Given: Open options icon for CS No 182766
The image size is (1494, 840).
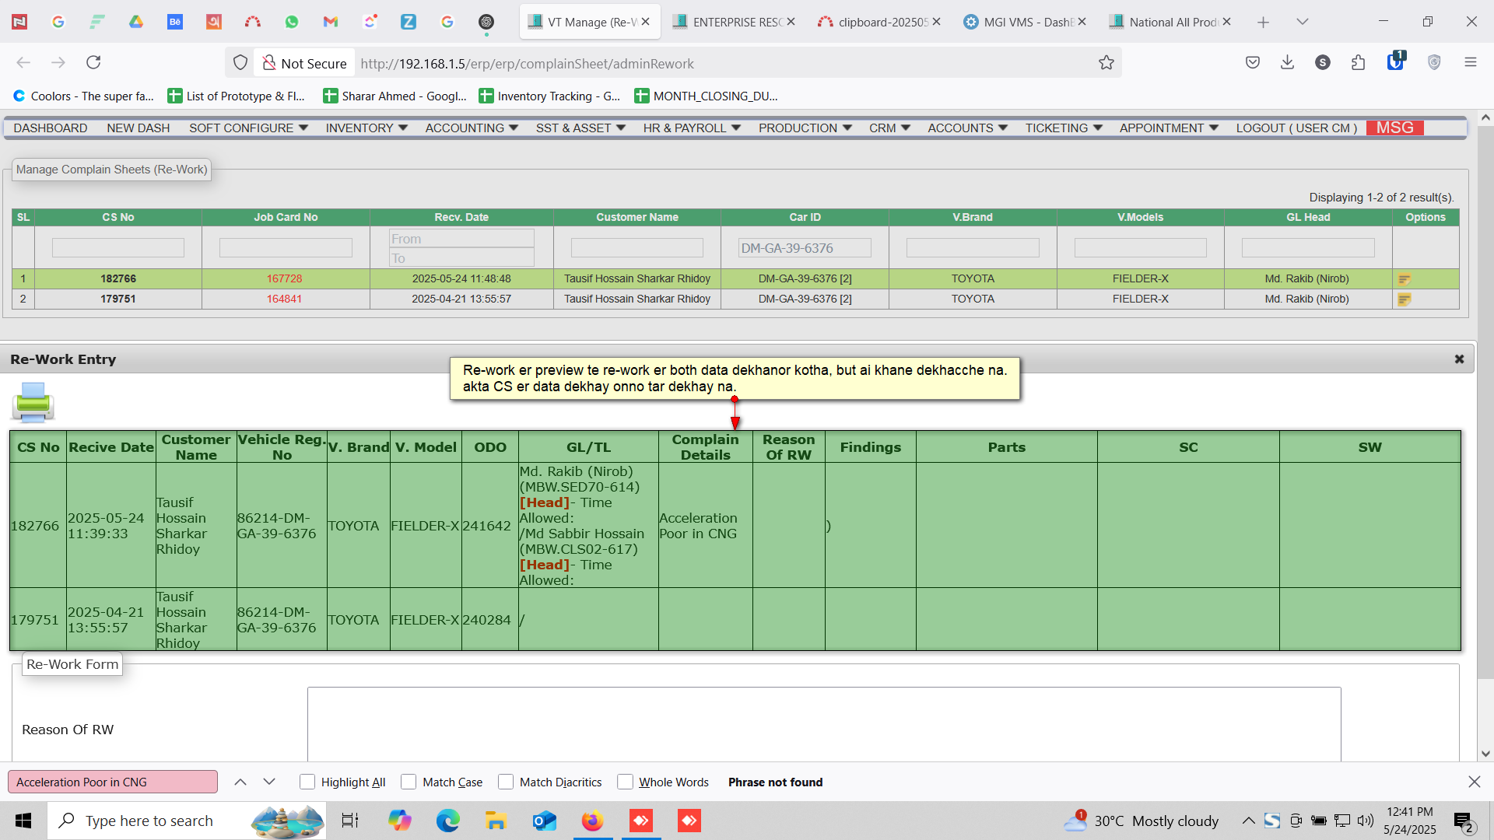Looking at the screenshot, I should tap(1405, 279).
